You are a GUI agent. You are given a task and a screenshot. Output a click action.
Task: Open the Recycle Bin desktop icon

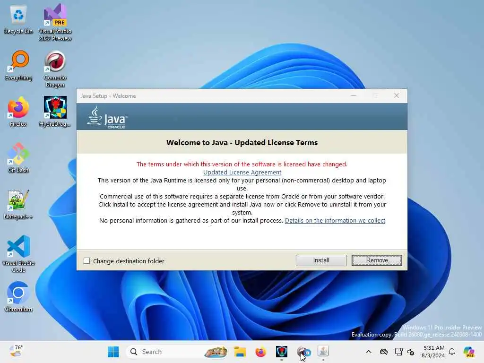(18, 20)
